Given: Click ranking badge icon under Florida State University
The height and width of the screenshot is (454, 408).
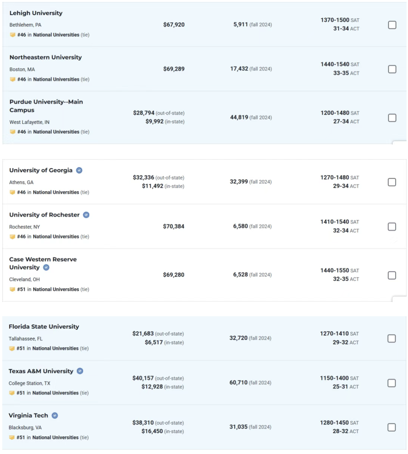Looking at the screenshot, I should point(12,348).
